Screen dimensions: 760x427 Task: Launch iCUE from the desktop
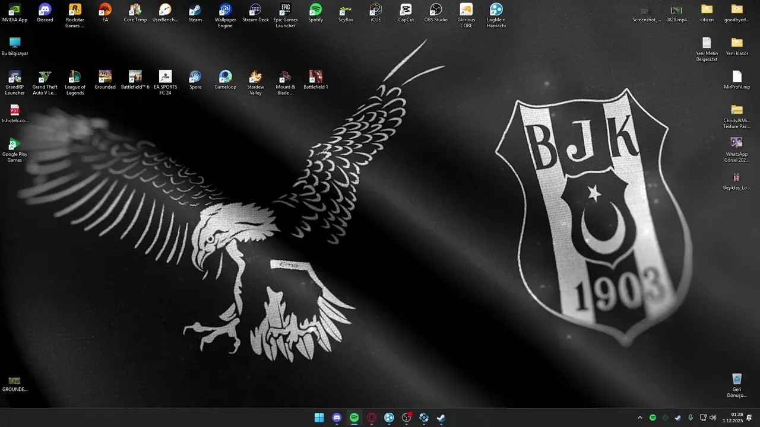point(376,13)
